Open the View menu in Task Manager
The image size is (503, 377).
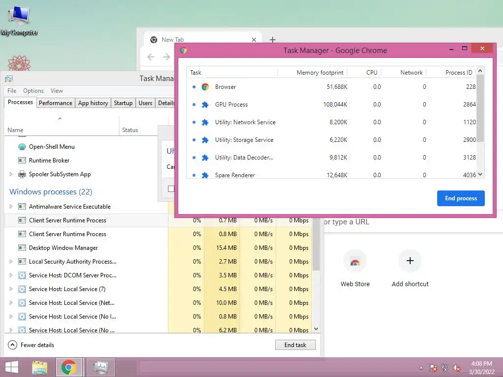tap(56, 91)
